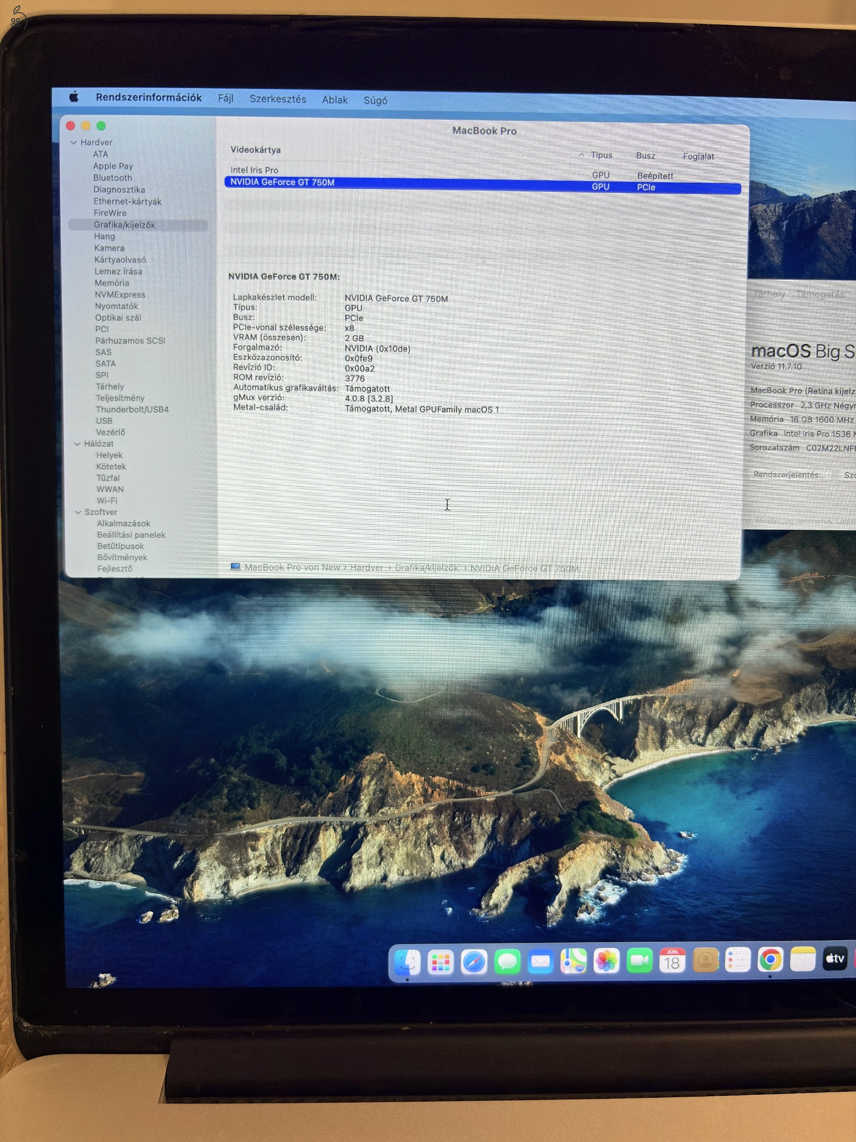The image size is (856, 1142).
Task: Open Photos from the Dock
Action: point(606,961)
